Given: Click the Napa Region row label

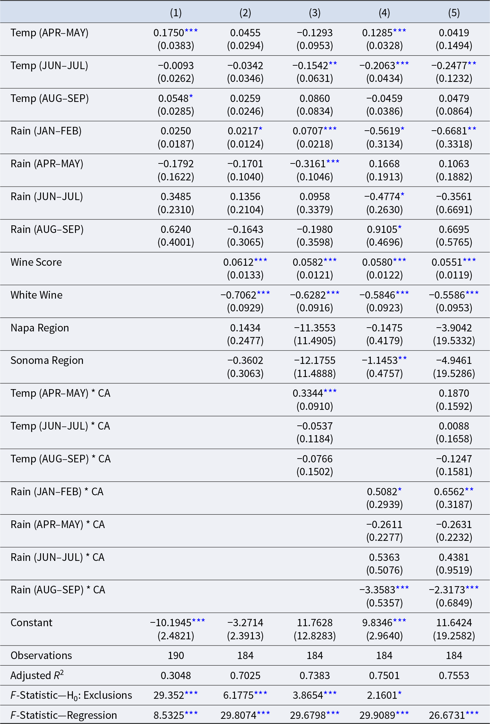Looking at the screenshot, I should tap(40, 328).
